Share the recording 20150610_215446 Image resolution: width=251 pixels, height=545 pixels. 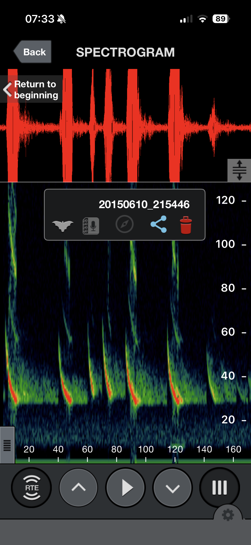158,224
